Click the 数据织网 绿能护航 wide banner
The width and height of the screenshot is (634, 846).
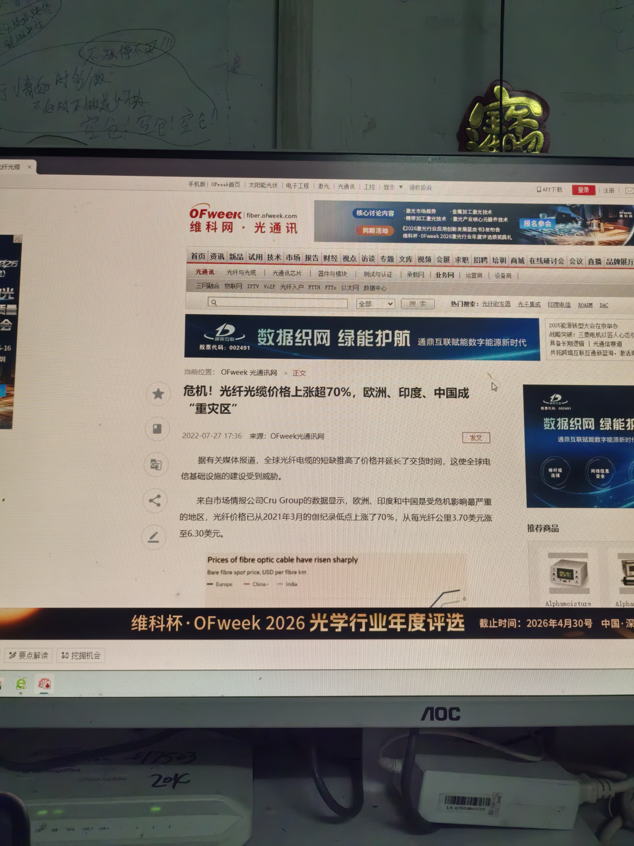(362, 337)
